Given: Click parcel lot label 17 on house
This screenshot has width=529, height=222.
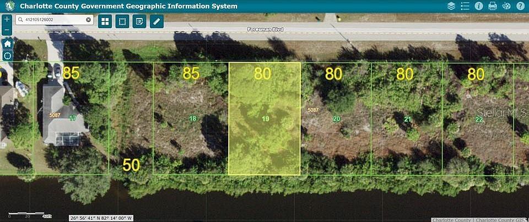Looking at the screenshot, I should click(72, 118).
